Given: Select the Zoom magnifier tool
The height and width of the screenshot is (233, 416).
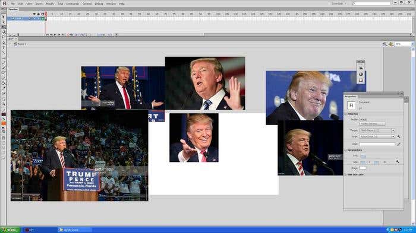Looking at the screenshot, I should (x=4, y=104).
